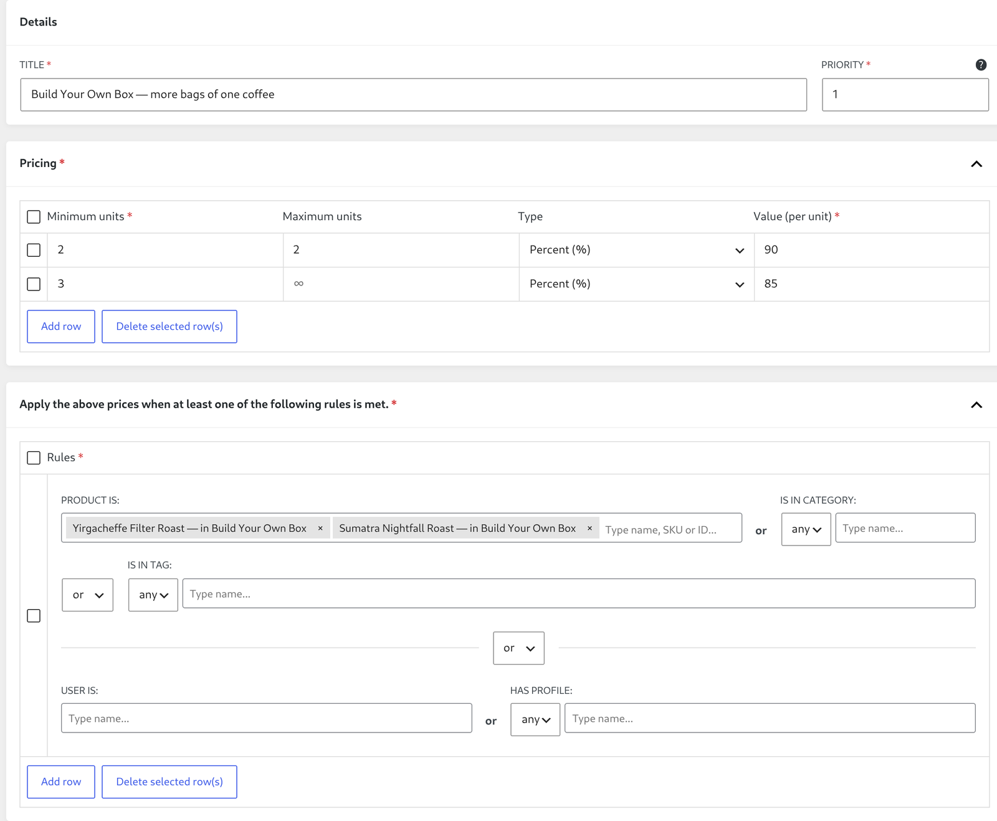
Task: Click Add row under the pricing table
Action: coord(61,327)
